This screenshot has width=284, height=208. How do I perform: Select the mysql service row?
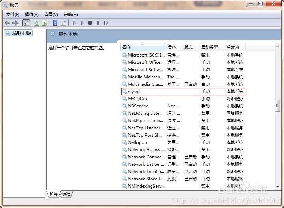pyautogui.click(x=184, y=92)
